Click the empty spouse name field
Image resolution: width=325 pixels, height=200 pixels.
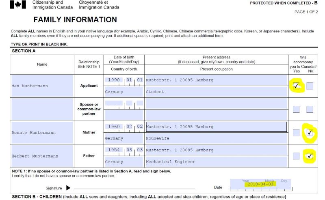coord(42,109)
